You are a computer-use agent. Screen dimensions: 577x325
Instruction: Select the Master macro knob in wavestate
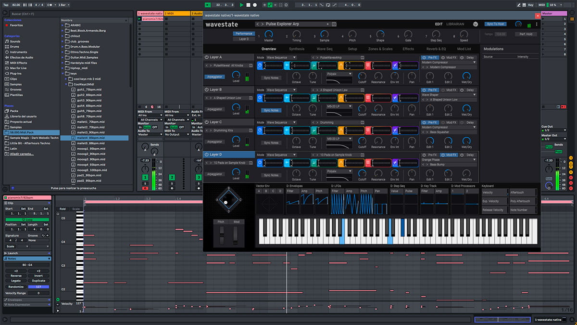(268, 35)
